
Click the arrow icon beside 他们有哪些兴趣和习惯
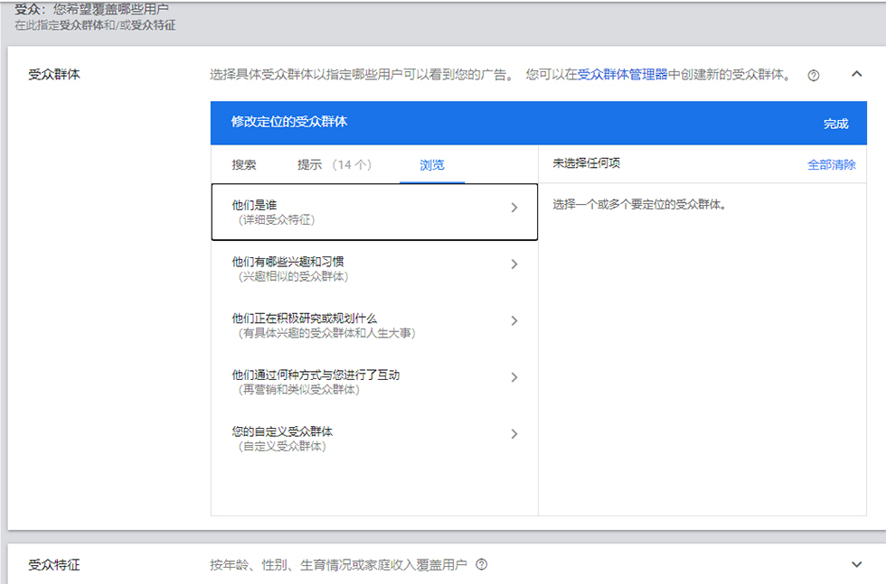(514, 264)
